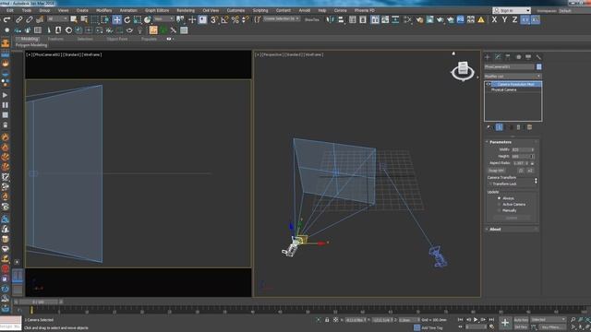Click the Swap WH button
591x332 pixels.
(497, 171)
